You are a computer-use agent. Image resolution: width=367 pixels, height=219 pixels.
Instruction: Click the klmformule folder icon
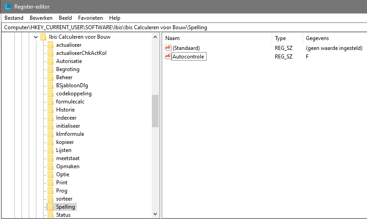pos(51,134)
